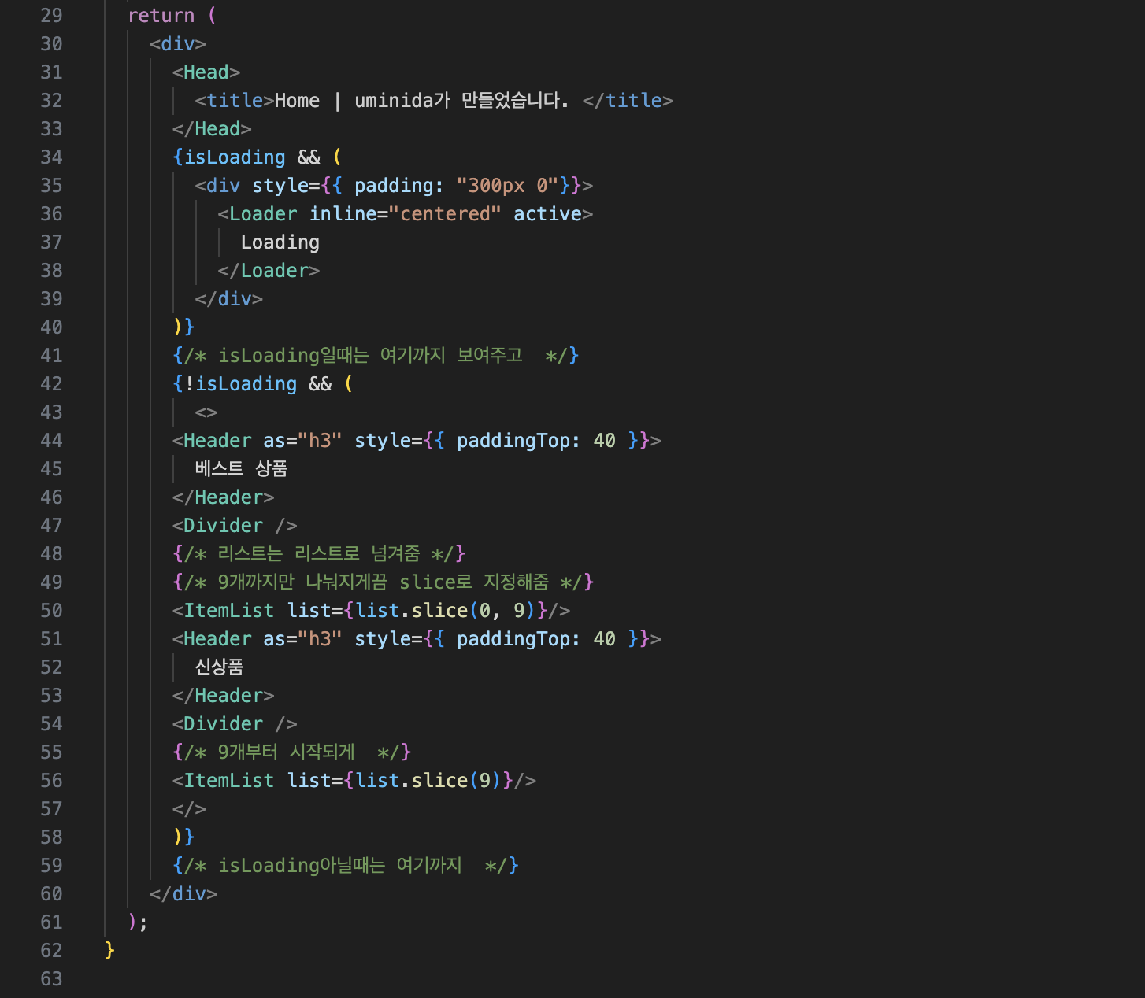
Task: Click line number 63 in gutter
Action: 51,979
